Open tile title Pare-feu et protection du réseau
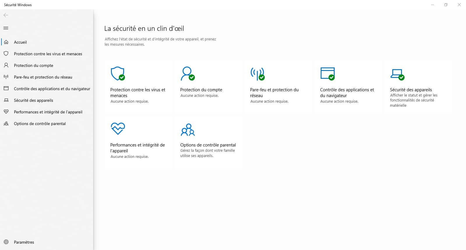The width and height of the screenshot is (466, 250). tap(274, 93)
